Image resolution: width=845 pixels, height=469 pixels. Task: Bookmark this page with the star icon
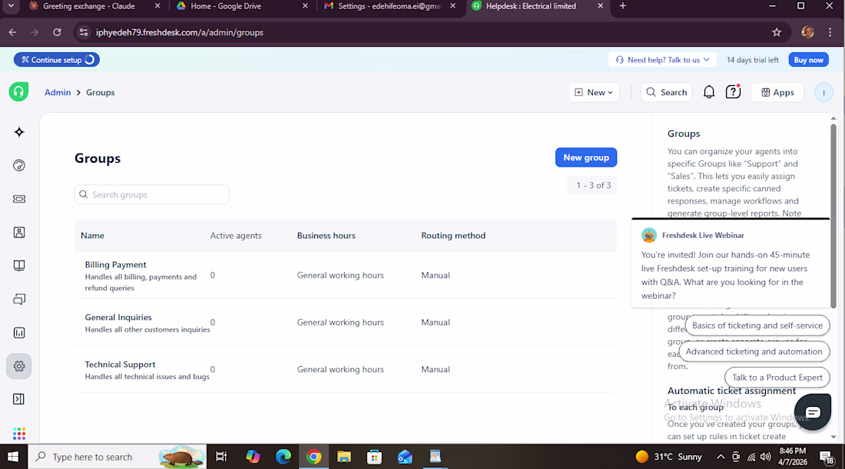777,32
